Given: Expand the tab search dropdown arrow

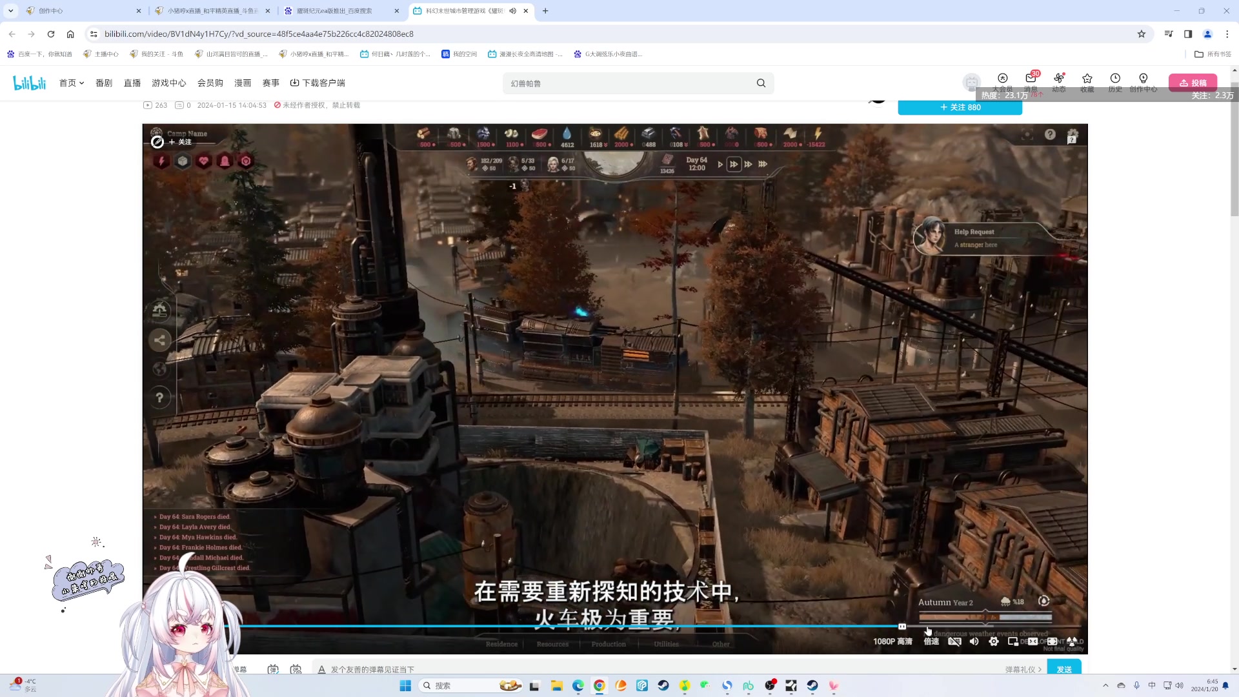Looking at the screenshot, I should point(11,11).
